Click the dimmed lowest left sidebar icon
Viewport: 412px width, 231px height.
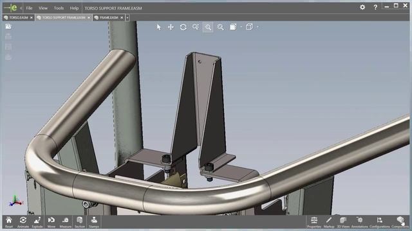point(8,57)
